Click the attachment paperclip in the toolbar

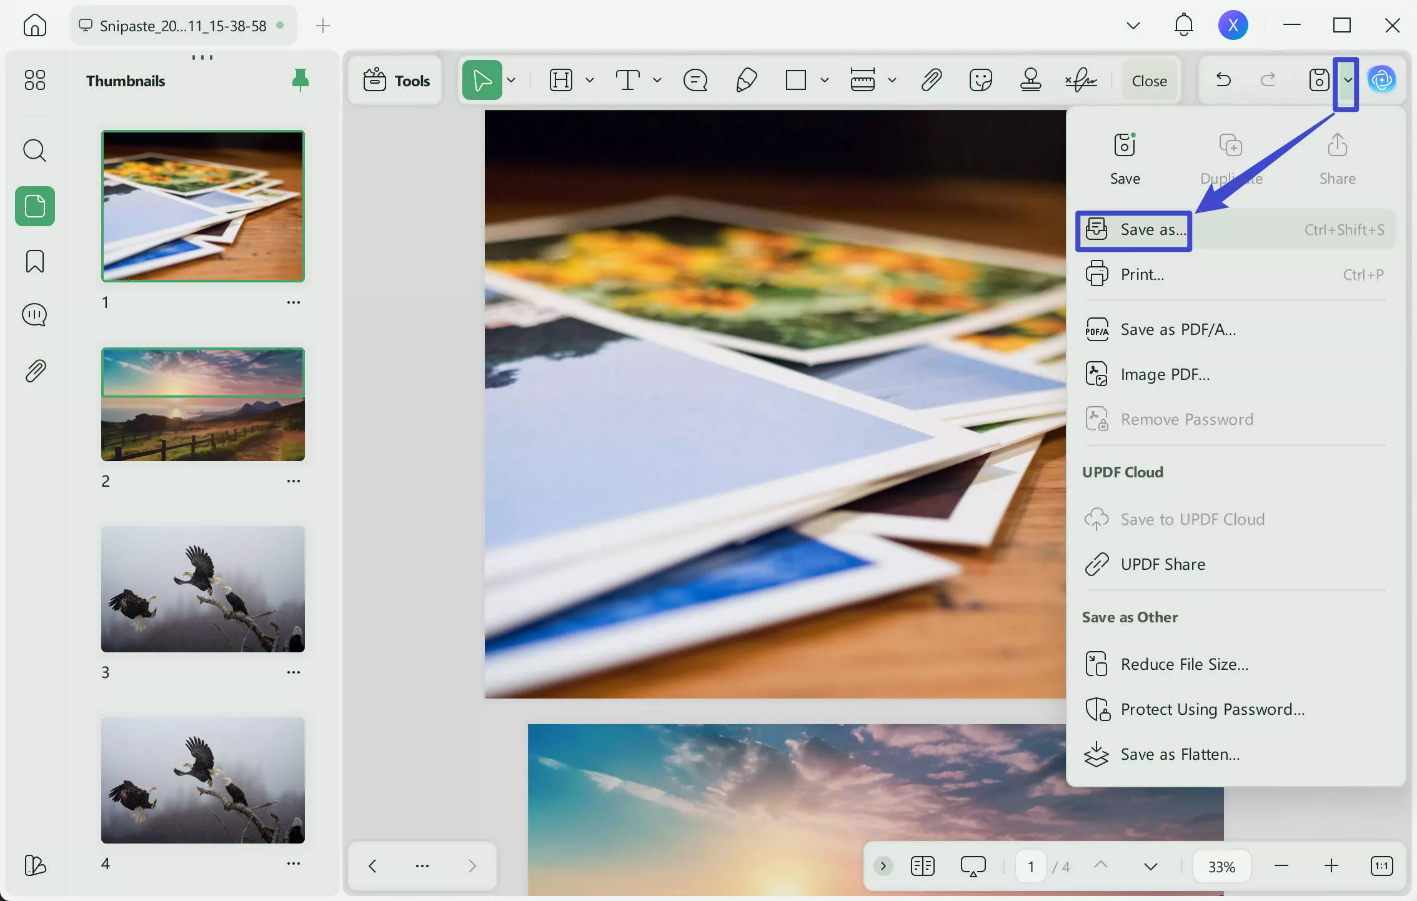click(931, 80)
